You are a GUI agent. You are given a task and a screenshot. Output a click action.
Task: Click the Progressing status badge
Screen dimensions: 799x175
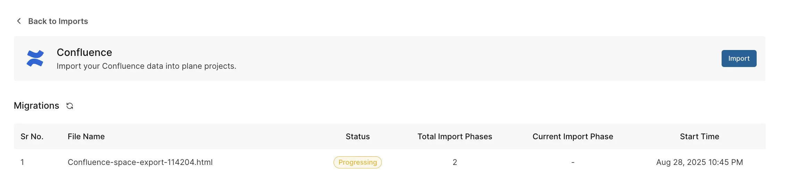click(x=358, y=162)
